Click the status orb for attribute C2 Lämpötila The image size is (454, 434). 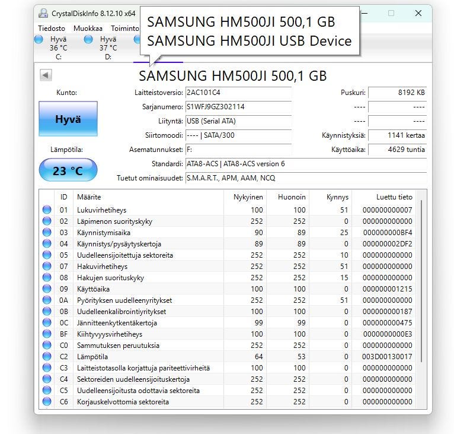[x=47, y=357]
